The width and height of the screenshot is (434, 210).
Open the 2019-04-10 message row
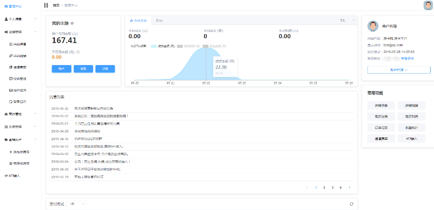[202, 154]
